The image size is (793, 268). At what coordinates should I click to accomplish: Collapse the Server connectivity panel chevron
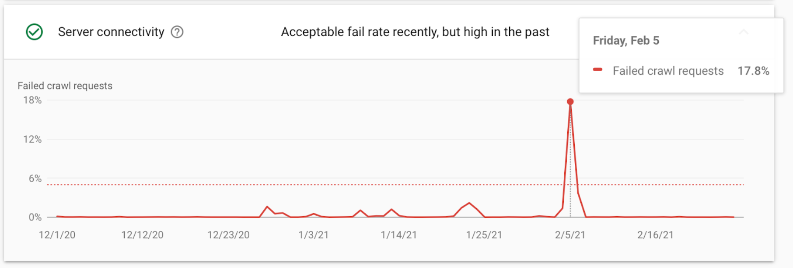(x=744, y=32)
